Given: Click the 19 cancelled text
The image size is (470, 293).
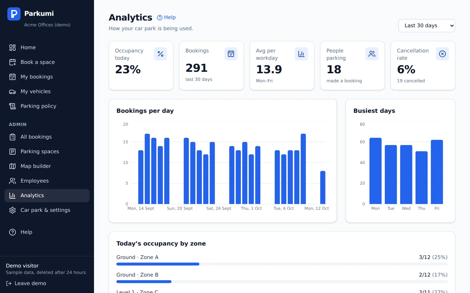Looking at the screenshot, I should [x=411, y=81].
